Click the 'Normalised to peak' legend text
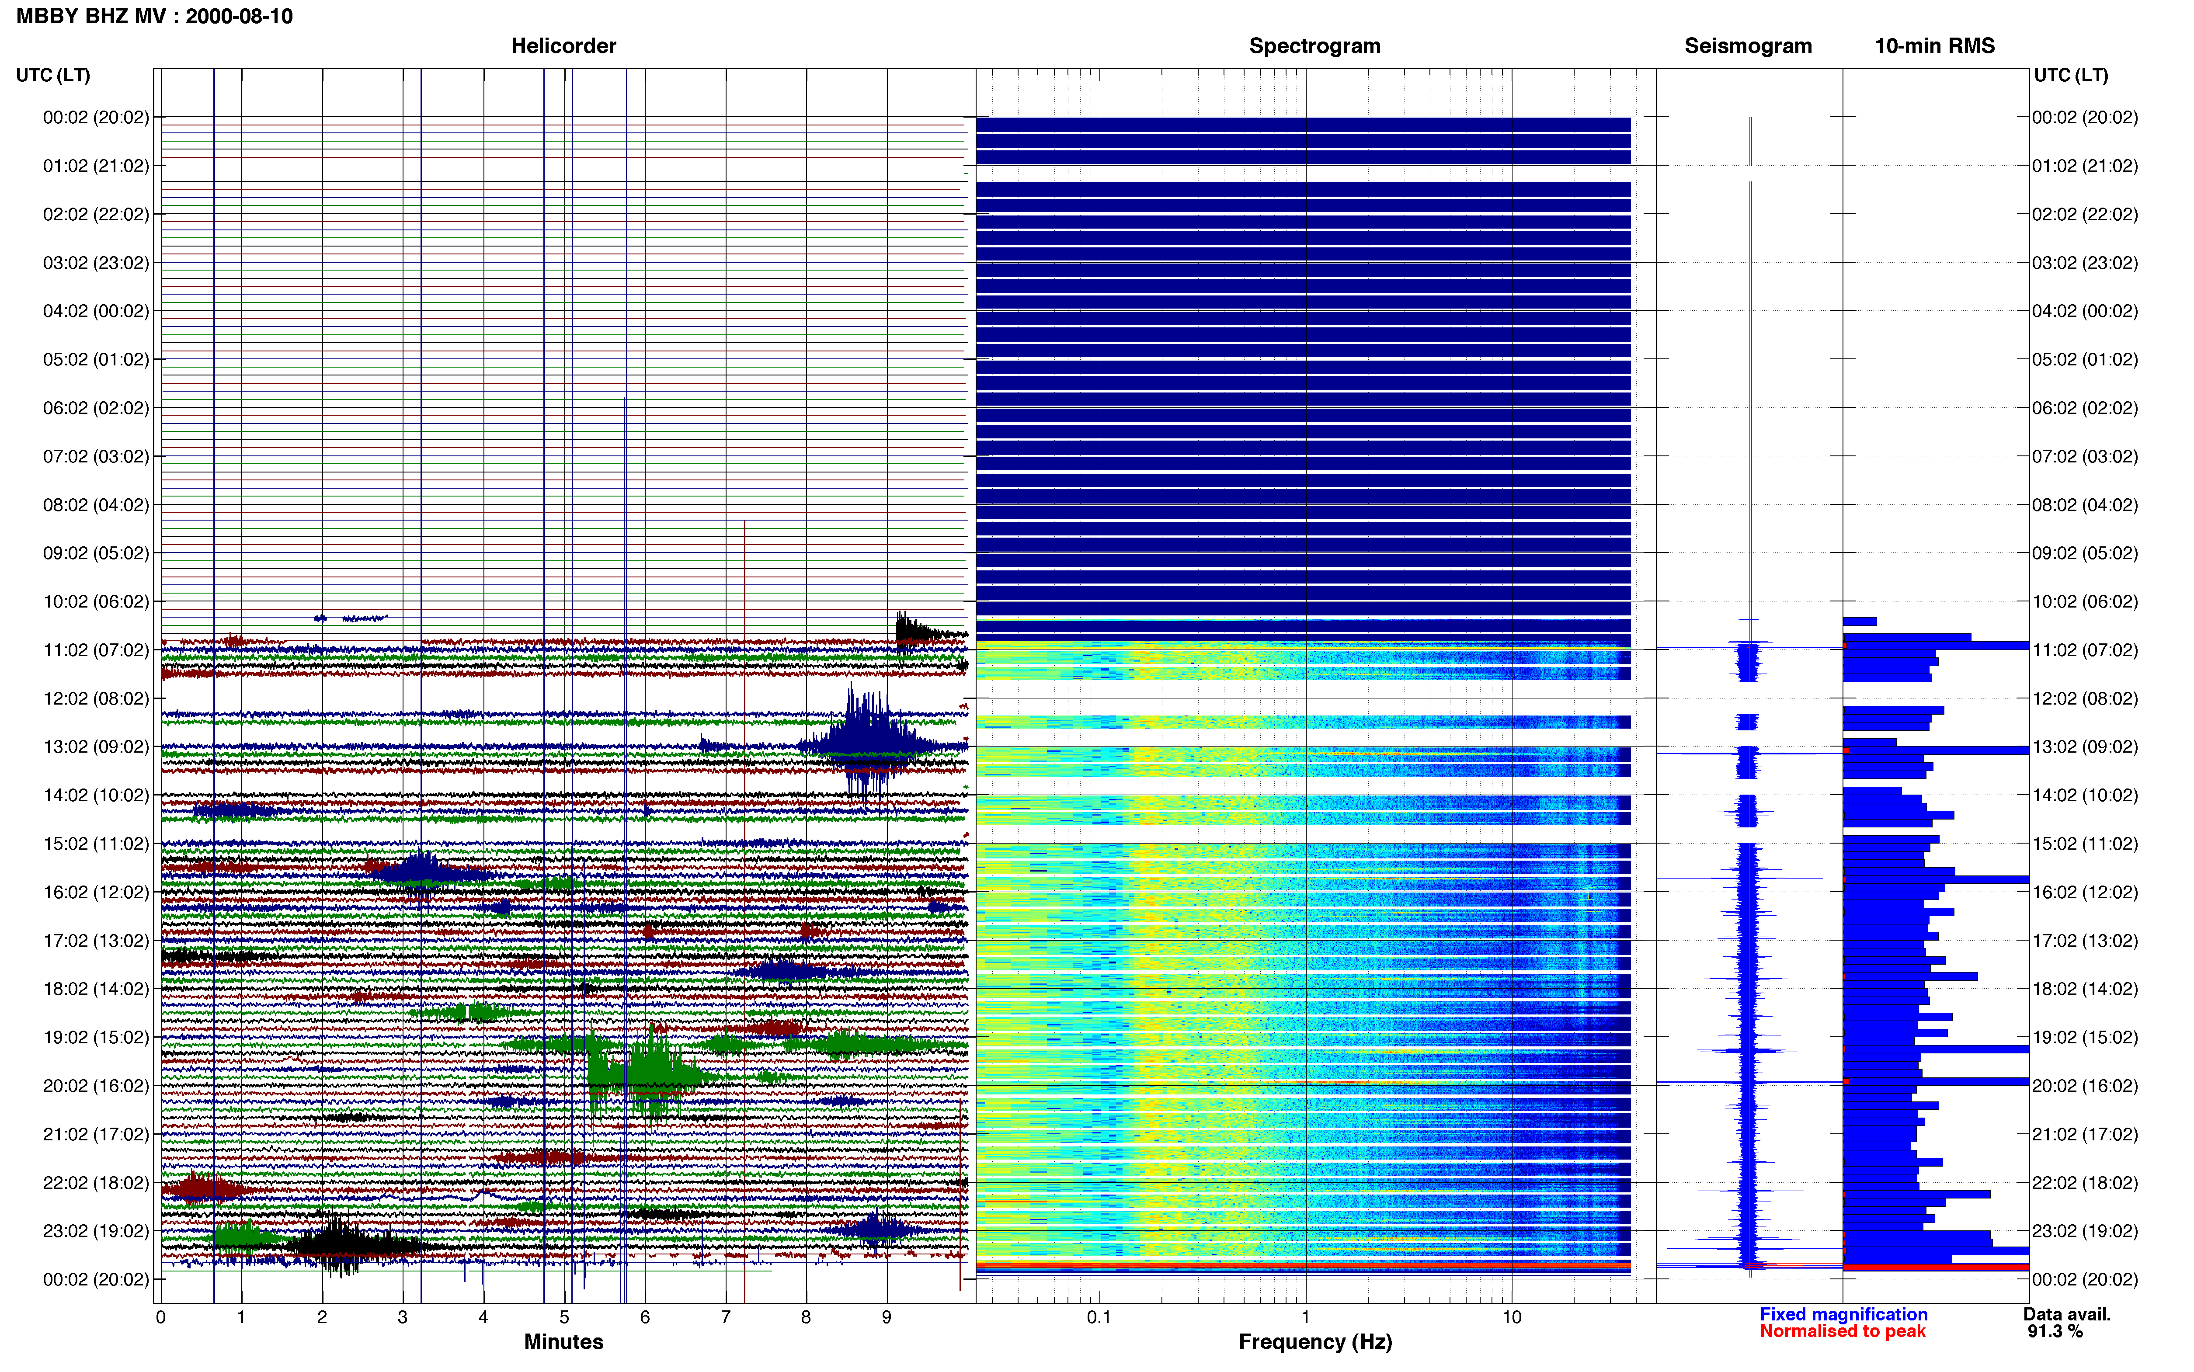 [1842, 1331]
